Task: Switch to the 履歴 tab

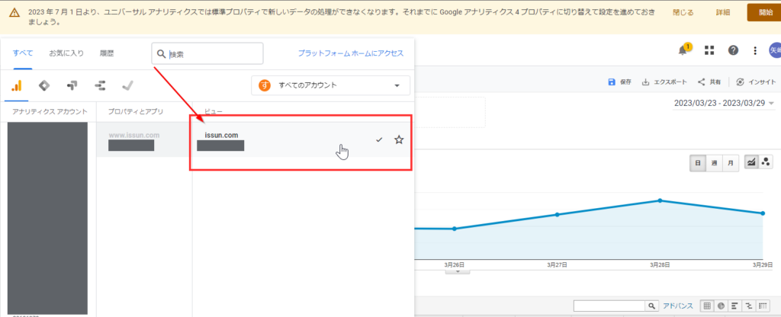Action: (107, 53)
